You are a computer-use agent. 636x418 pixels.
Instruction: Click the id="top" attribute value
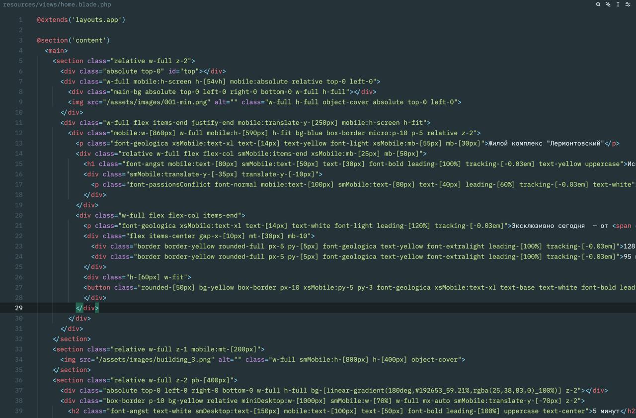click(189, 71)
